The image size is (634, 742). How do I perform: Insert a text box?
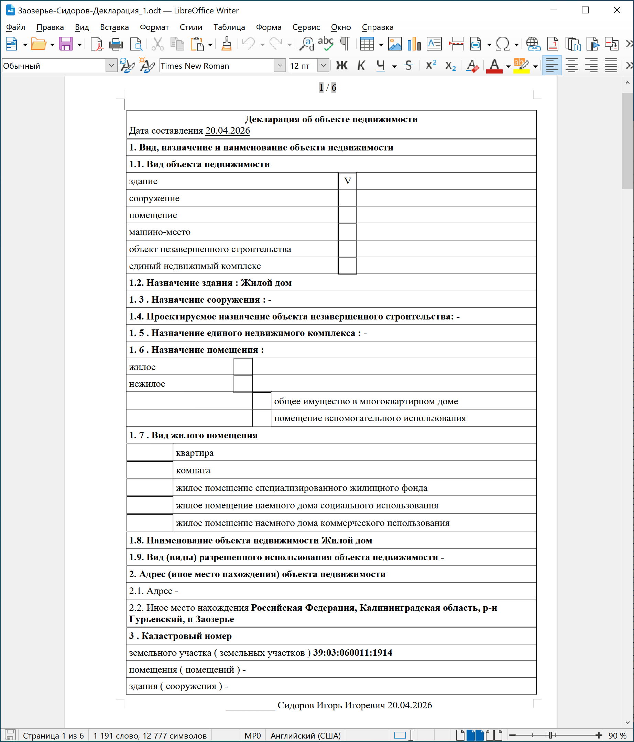pos(434,44)
